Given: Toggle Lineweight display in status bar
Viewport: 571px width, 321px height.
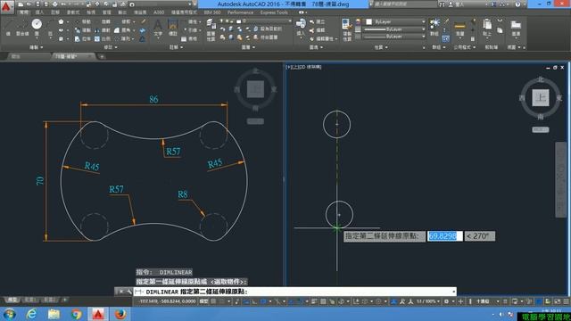Looking at the screenshot, I should 314,301.
